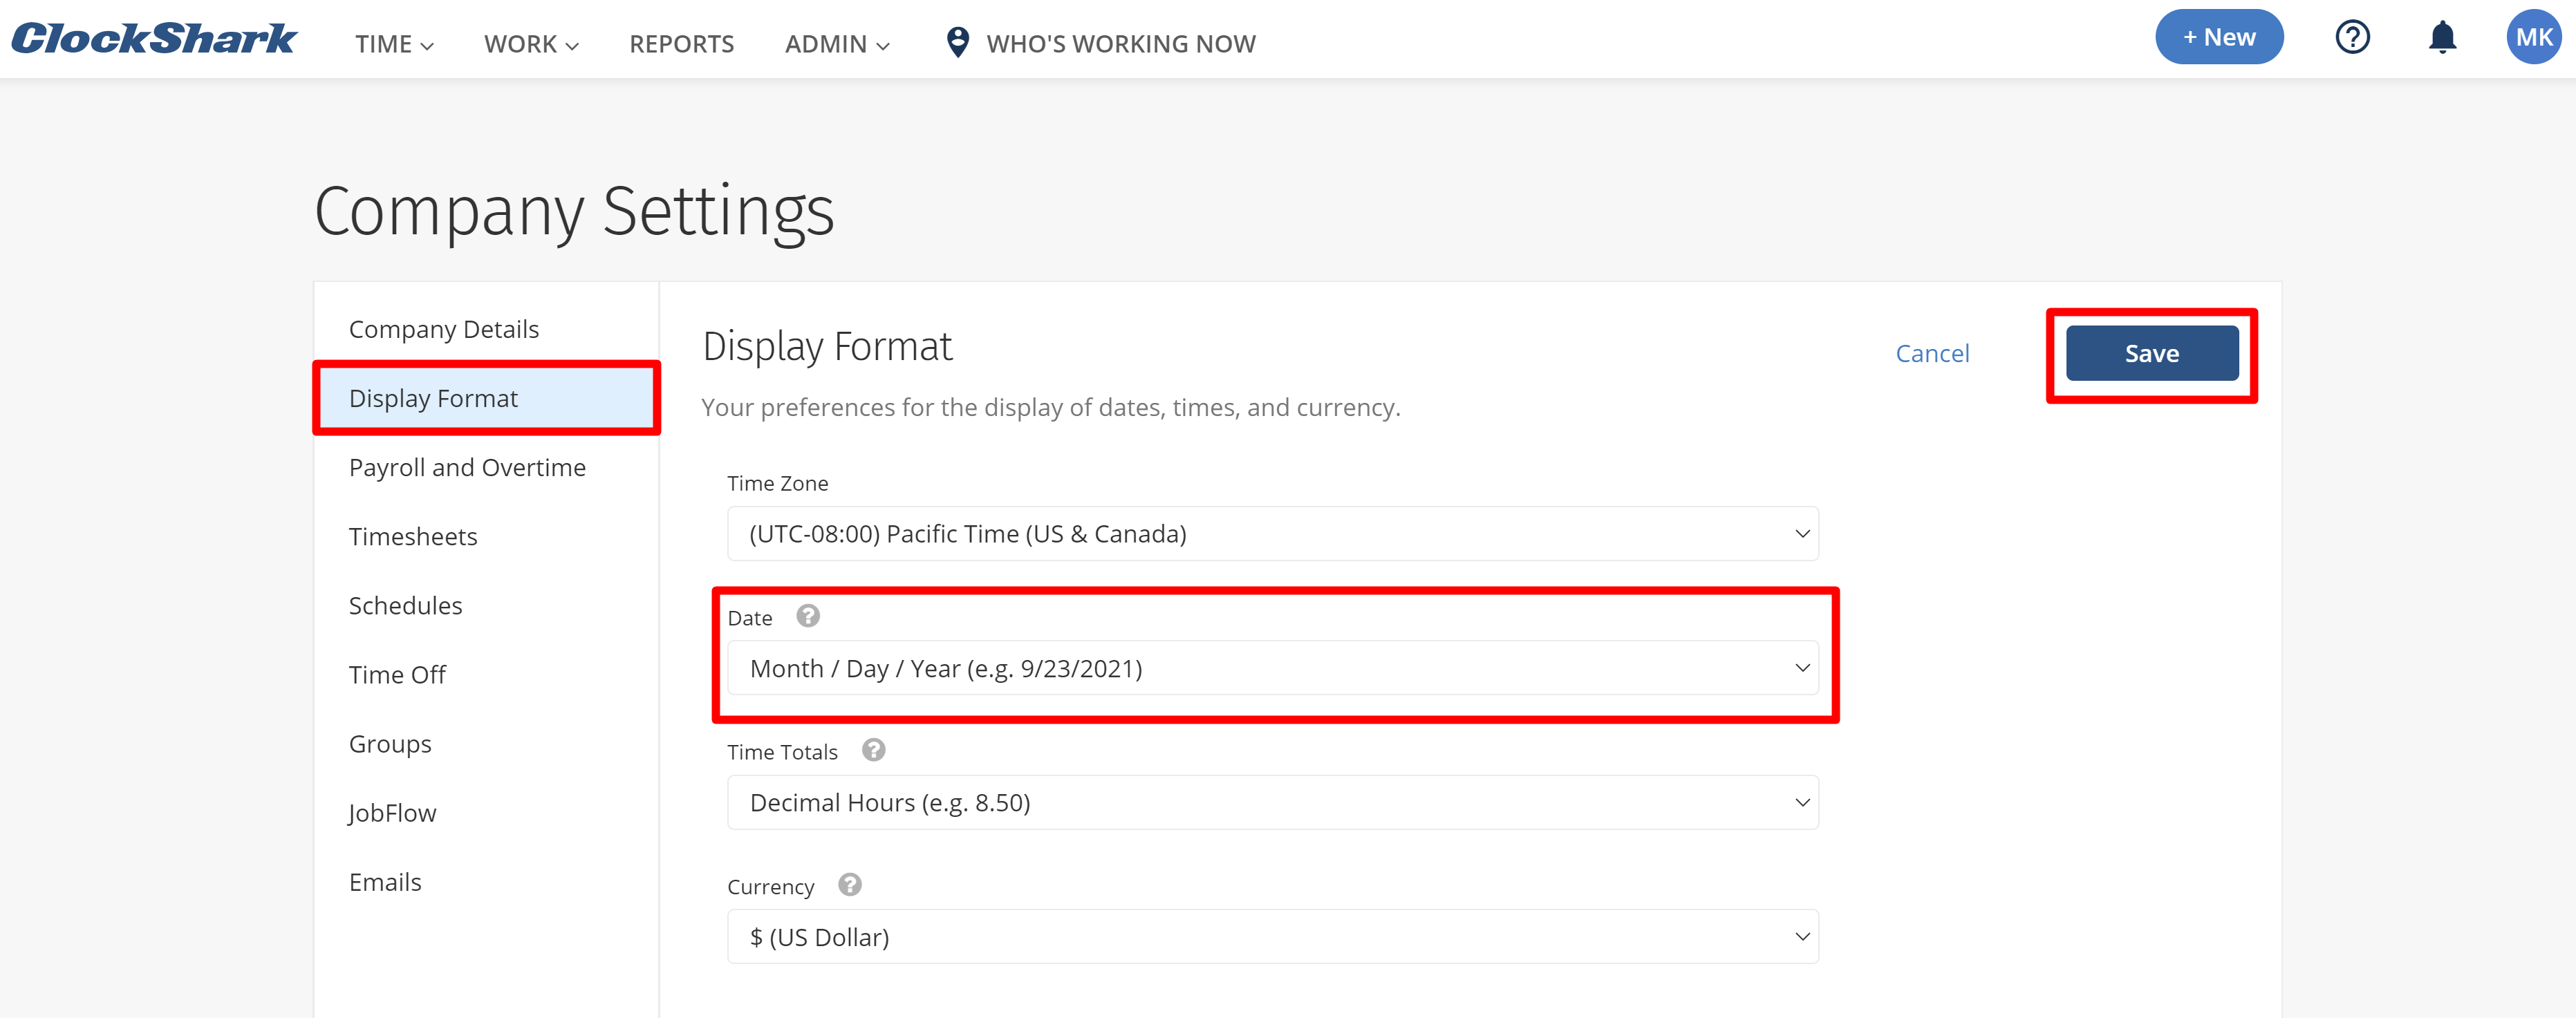The width and height of the screenshot is (2576, 1018).
Task: Click the location pin icon by Who's Working Now
Action: tap(957, 42)
